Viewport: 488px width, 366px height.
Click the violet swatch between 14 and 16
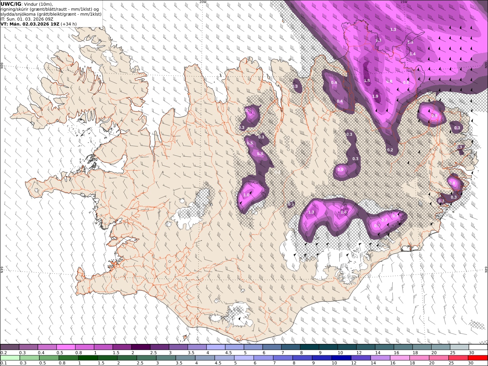(380, 358)
